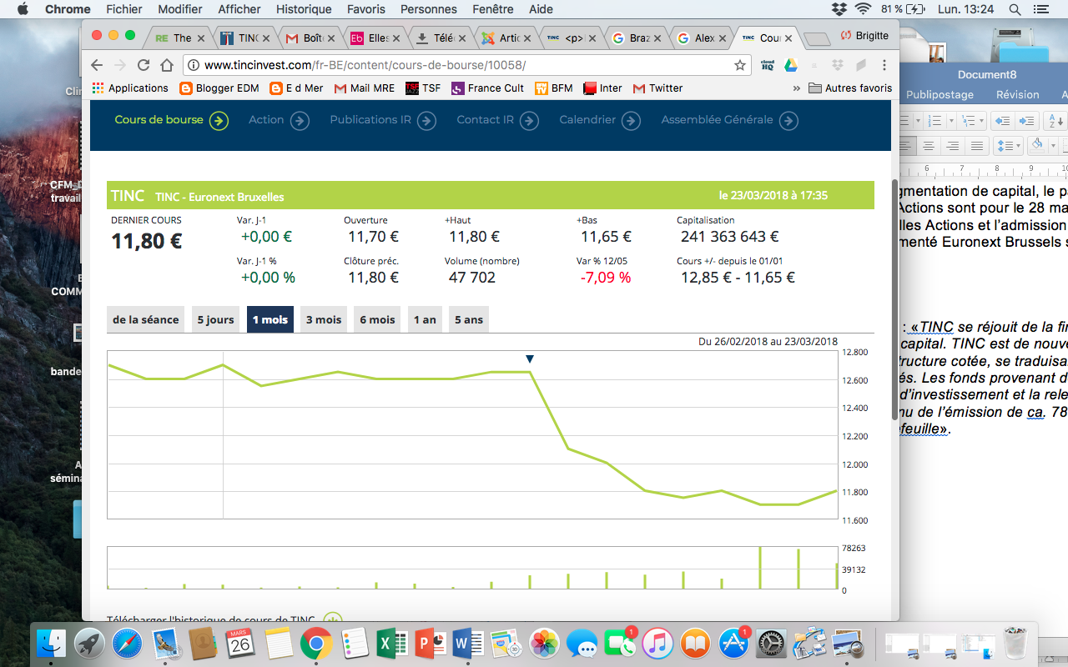The width and height of the screenshot is (1068, 667).
Task: Click the increase indent icon in Word
Action: point(1027,121)
